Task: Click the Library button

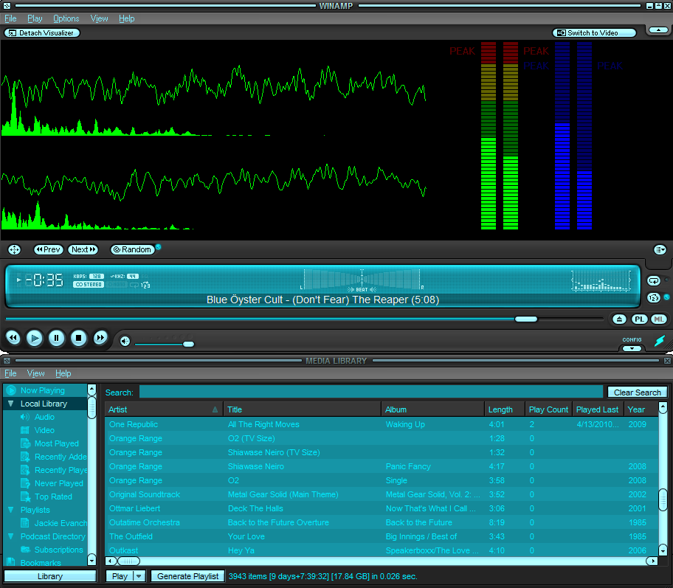Action: point(50,576)
